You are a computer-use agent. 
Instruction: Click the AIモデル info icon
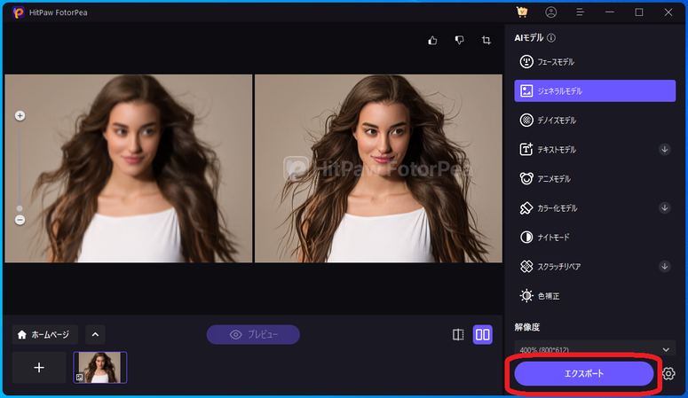click(551, 38)
